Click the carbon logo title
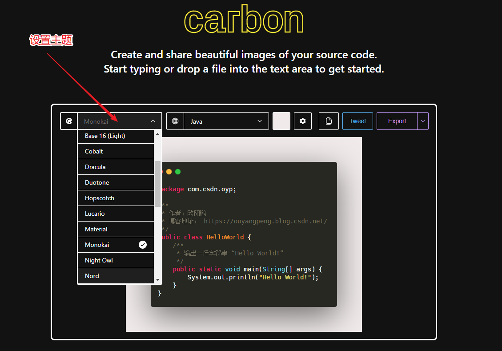 (244, 19)
